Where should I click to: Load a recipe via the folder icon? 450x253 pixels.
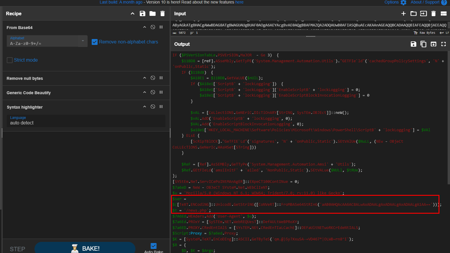tap(153, 14)
